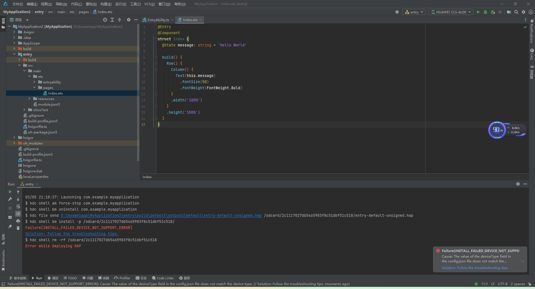Toggle scroll to end in Run console
Viewport: 535px width, 289px height.
coord(18,214)
